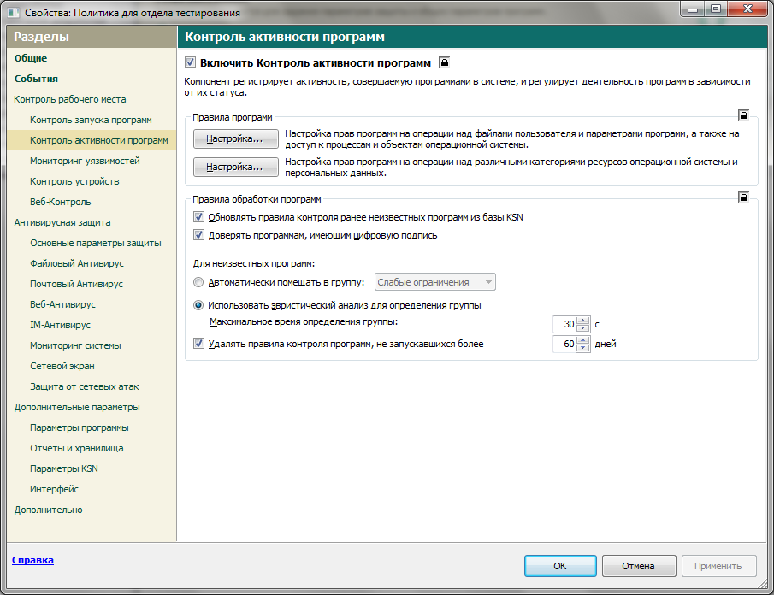
Task: Go to Отчеты и хранилища
Action: tap(76, 449)
